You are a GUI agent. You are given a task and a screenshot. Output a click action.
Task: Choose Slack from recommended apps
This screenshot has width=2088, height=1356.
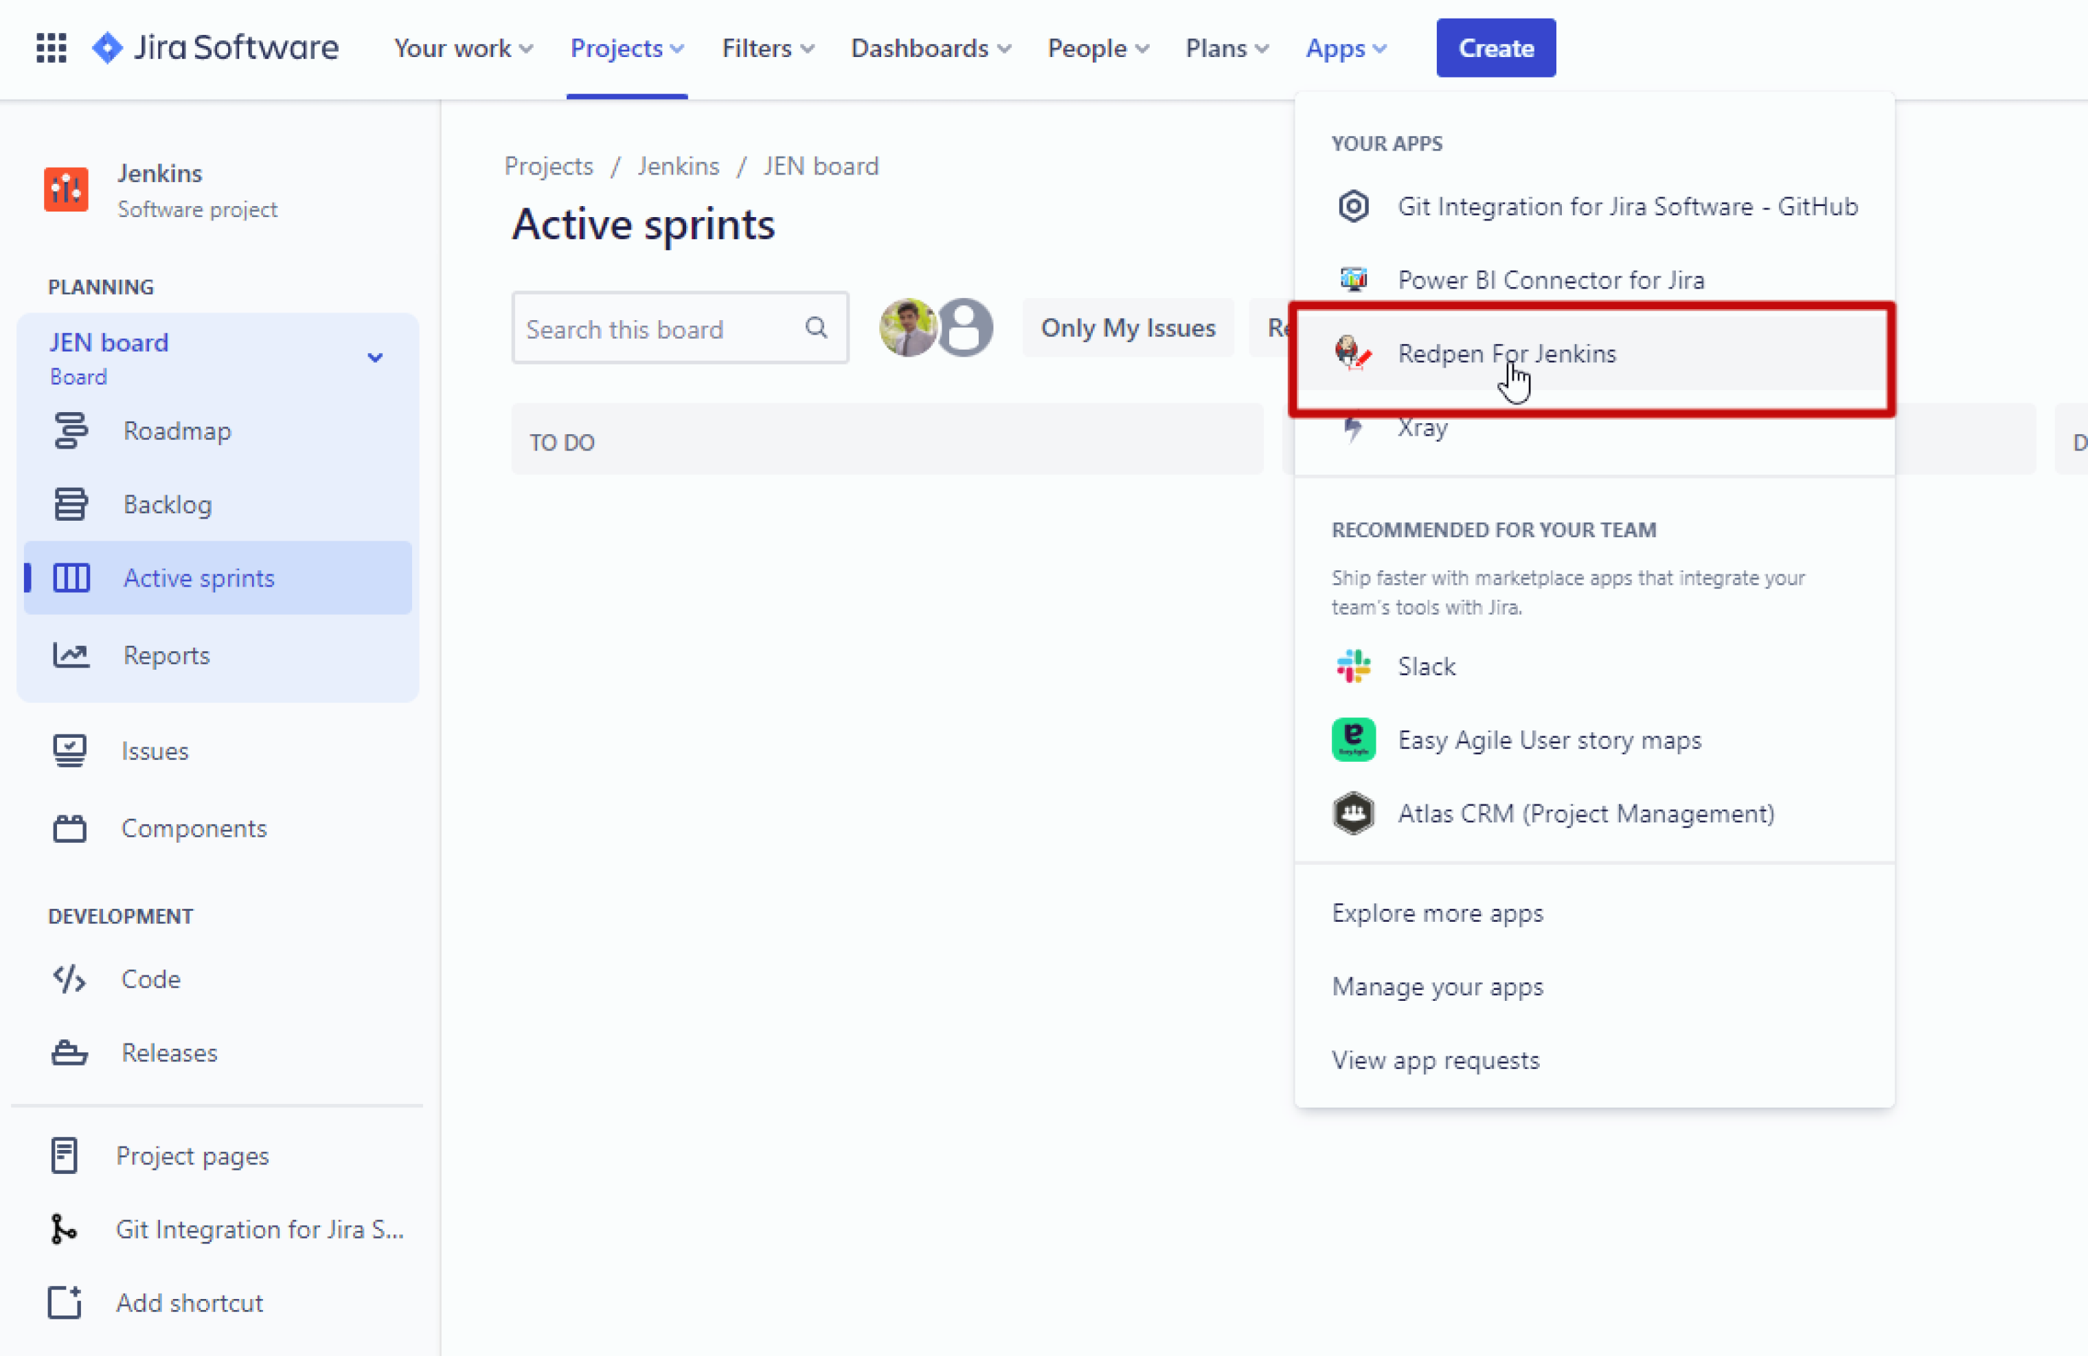pos(1594,666)
